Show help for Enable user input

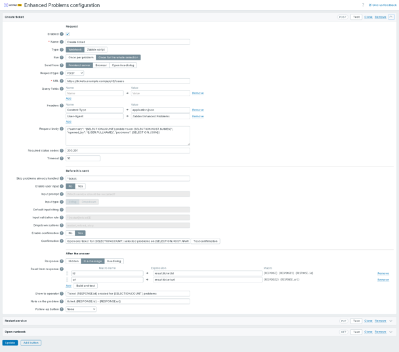[62, 186]
